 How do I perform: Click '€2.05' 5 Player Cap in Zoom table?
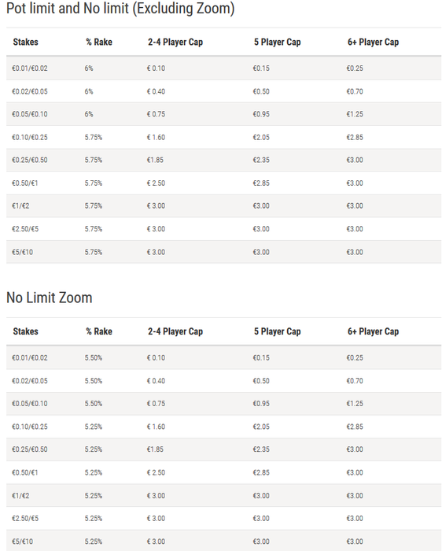(x=261, y=427)
